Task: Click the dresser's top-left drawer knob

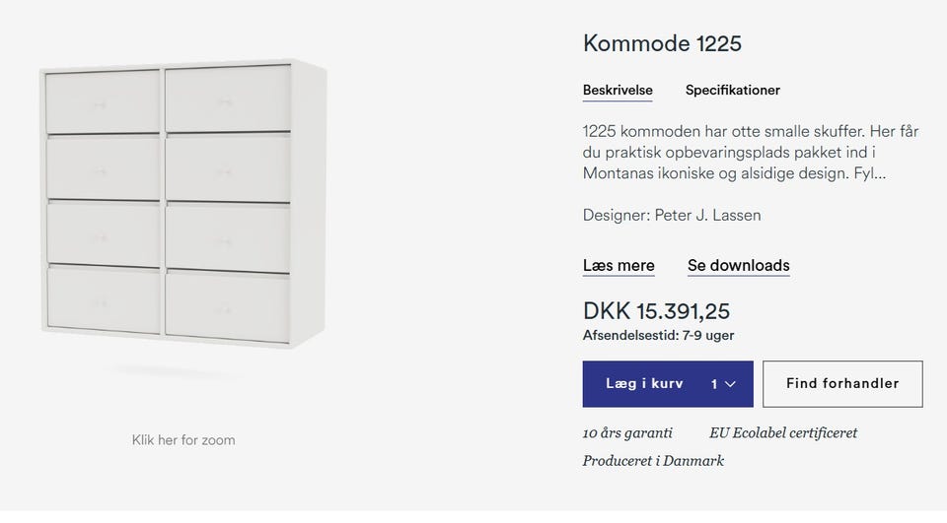Action: coord(100,102)
